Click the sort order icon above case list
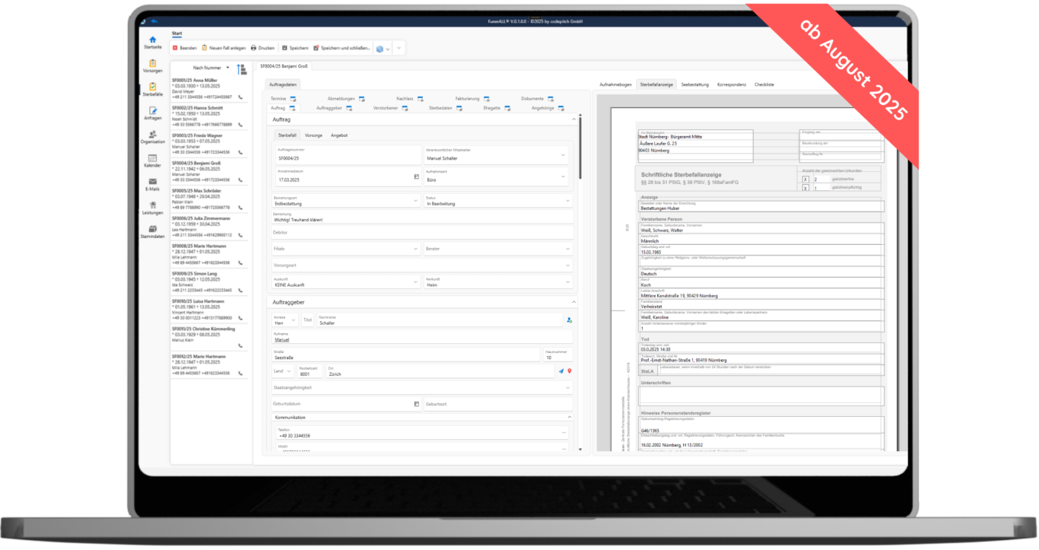This screenshot has width=1039, height=550. (241, 68)
